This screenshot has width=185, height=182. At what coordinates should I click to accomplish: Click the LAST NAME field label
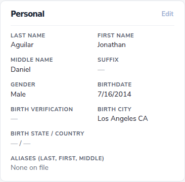pos(28,35)
